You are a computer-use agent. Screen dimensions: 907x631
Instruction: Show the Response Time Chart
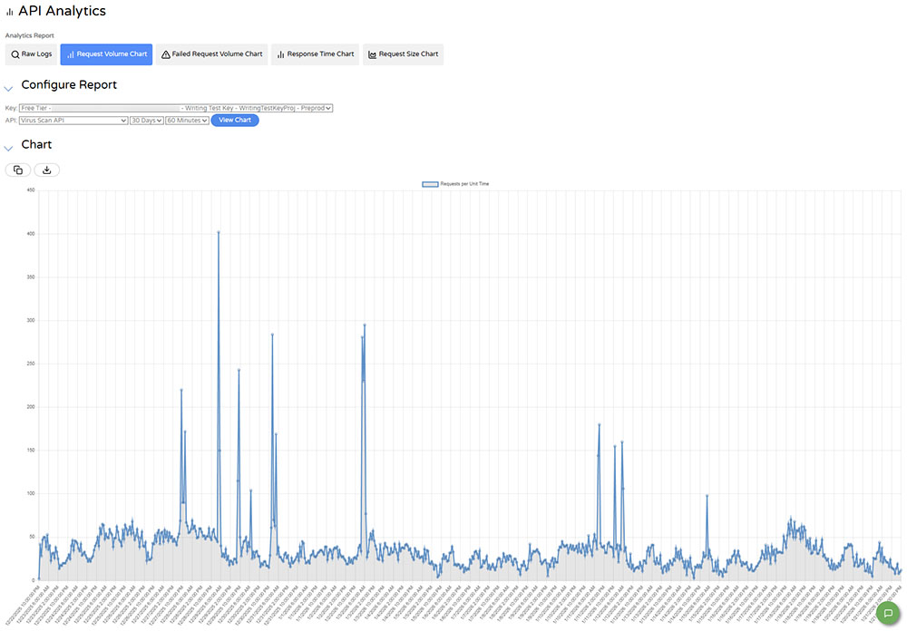pyautogui.click(x=315, y=54)
